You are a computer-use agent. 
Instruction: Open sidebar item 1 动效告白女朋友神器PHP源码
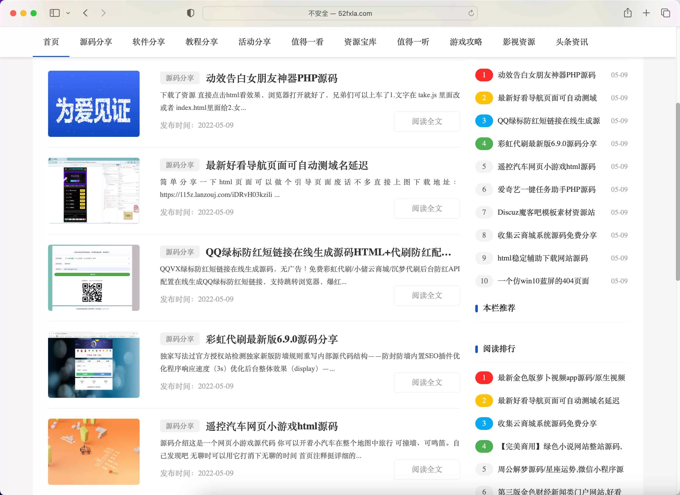pyautogui.click(x=546, y=75)
